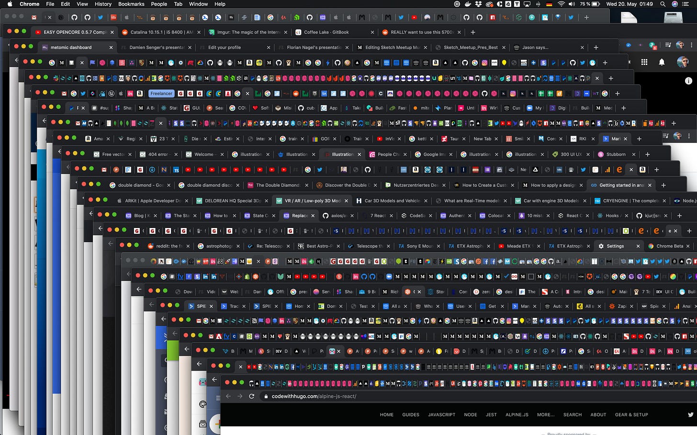This screenshot has width=697, height=435.
Task: Open the Twitter icon on codewithhugo page
Action: point(691,414)
